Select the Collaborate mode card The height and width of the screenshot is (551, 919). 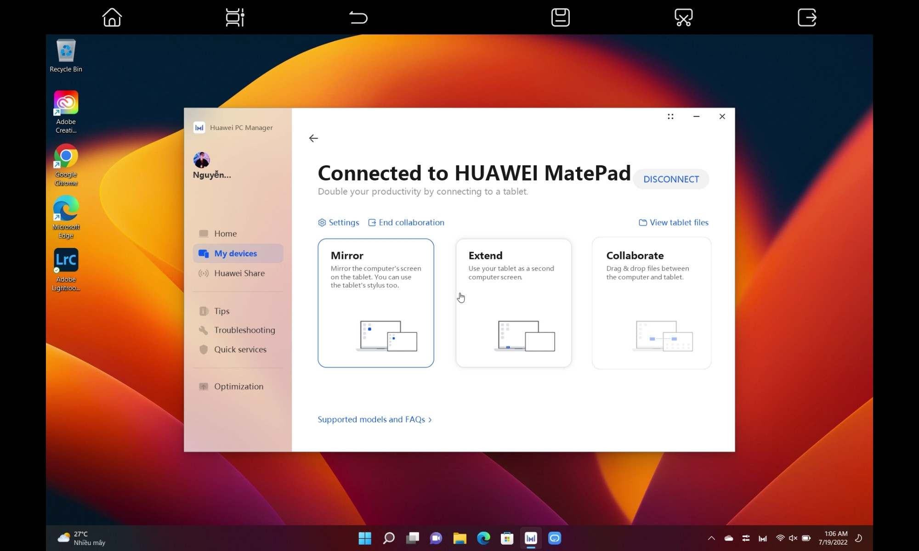click(652, 303)
